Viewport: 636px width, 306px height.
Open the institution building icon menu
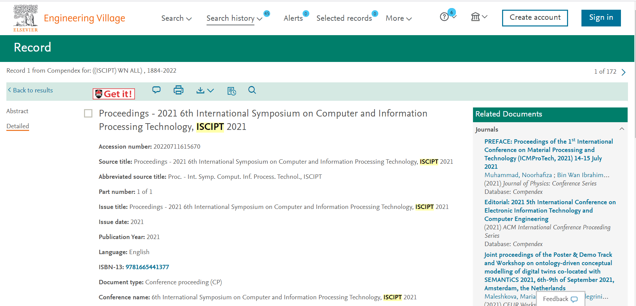coord(479,17)
